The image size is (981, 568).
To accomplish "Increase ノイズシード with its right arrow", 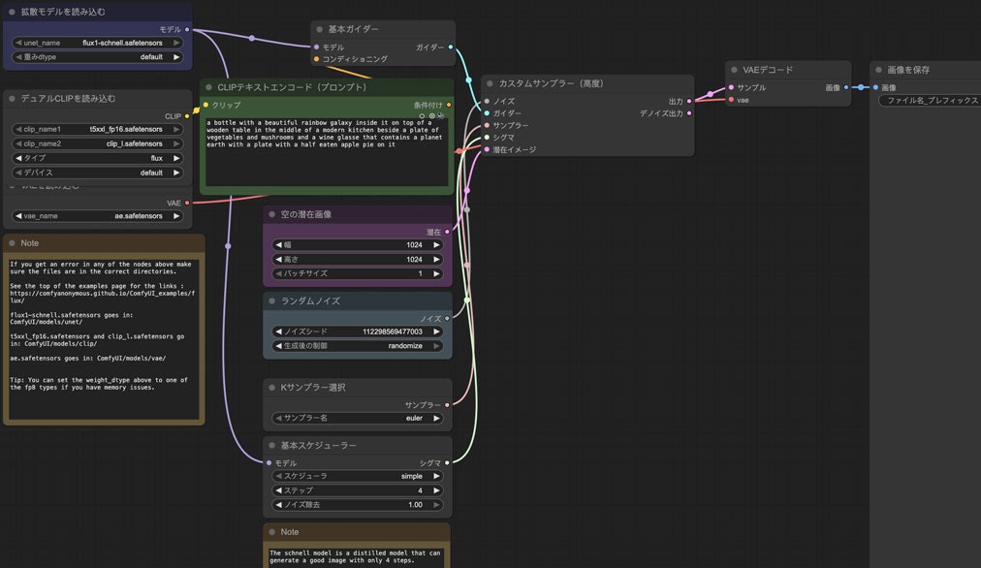I will (436, 331).
